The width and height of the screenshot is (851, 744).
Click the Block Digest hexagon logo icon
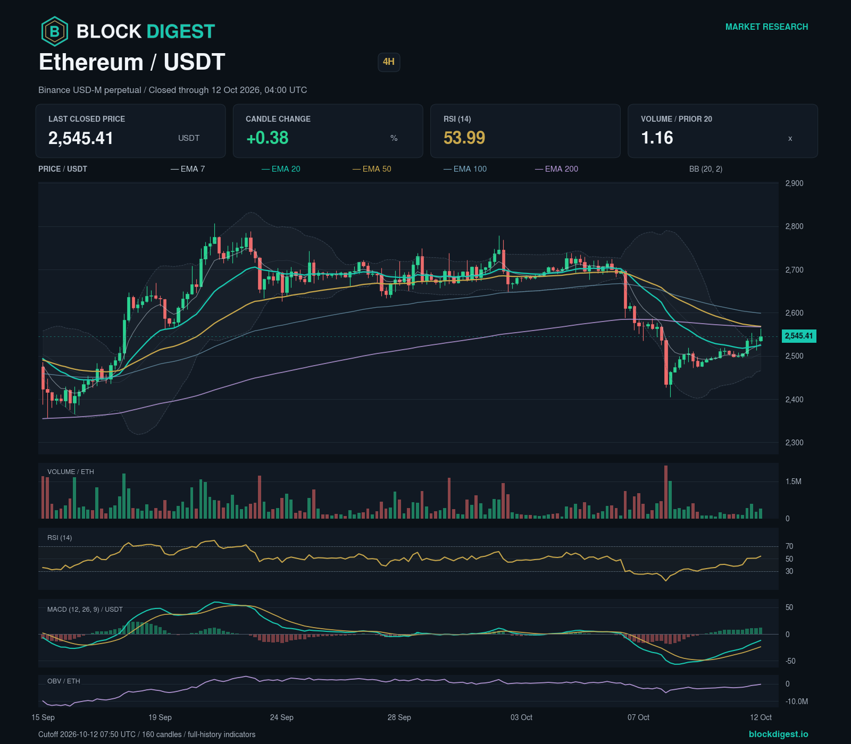pyautogui.click(x=55, y=31)
